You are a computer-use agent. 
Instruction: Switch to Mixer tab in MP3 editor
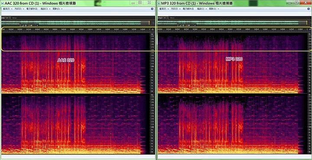click(172, 18)
